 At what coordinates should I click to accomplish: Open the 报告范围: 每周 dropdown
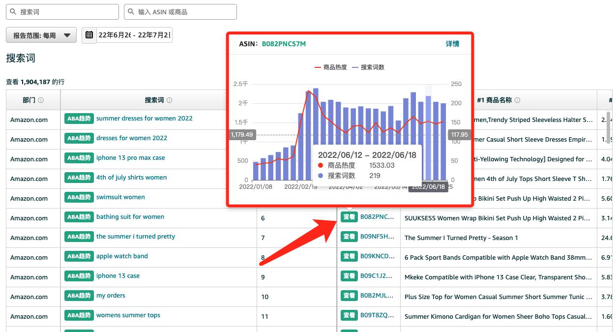point(41,35)
